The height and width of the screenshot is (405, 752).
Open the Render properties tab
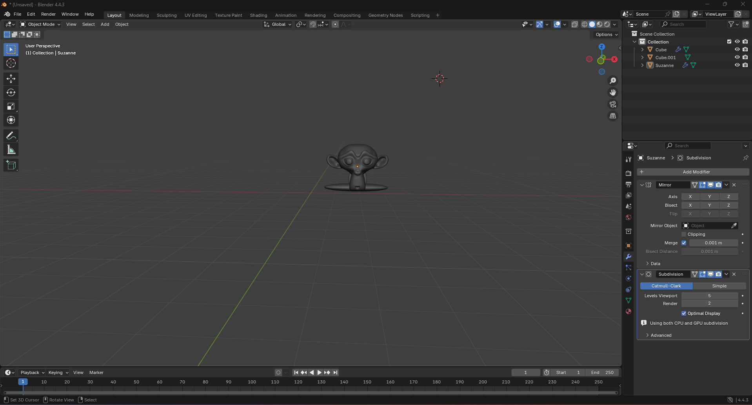628,173
